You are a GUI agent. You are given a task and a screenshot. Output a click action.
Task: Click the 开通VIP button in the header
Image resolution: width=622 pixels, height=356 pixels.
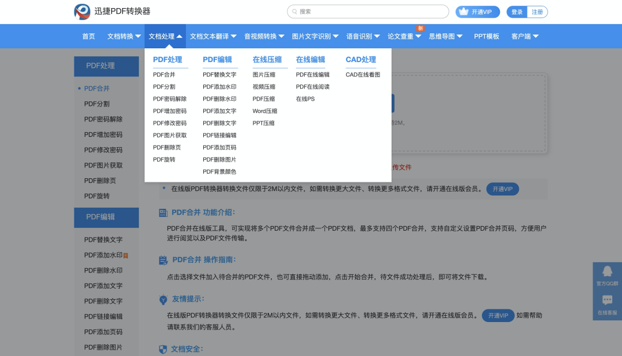(x=477, y=12)
